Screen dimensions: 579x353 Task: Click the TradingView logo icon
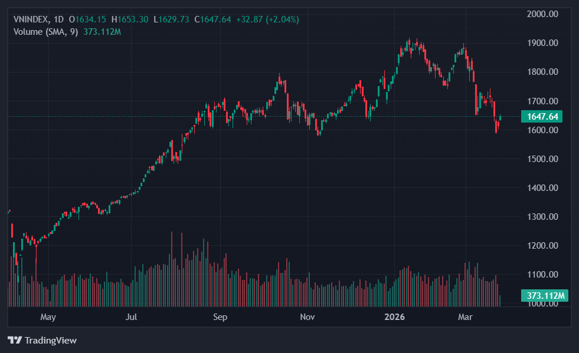click(14, 340)
